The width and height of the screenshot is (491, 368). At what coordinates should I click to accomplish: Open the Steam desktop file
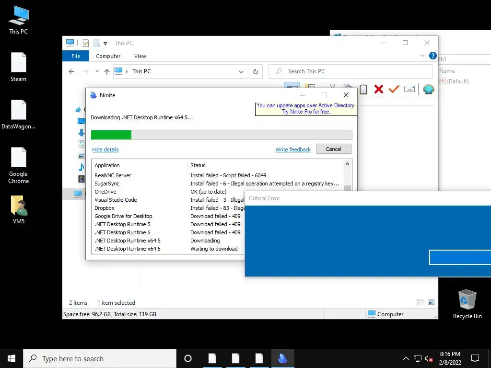pyautogui.click(x=19, y=67)
